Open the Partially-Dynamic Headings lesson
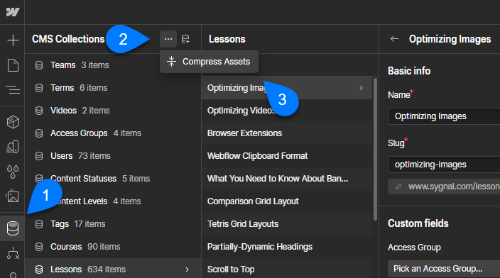The height and width of the screenshot is (278, 500). pyautogui.click(x=287, y=247)
